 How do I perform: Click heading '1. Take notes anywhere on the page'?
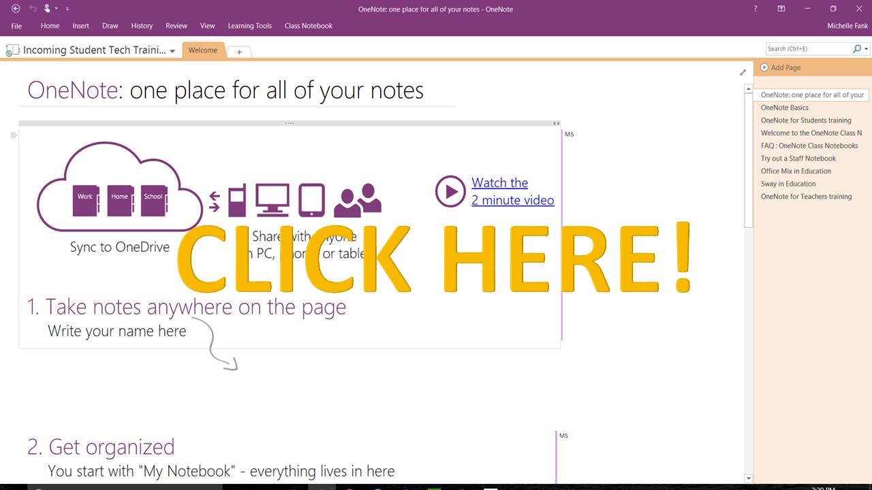tap(186, 307)
